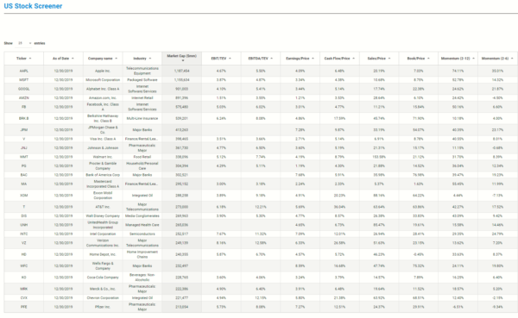
Task: Sort by Book/Price column header
Action: pyautogui.click(x=418, y=59)
